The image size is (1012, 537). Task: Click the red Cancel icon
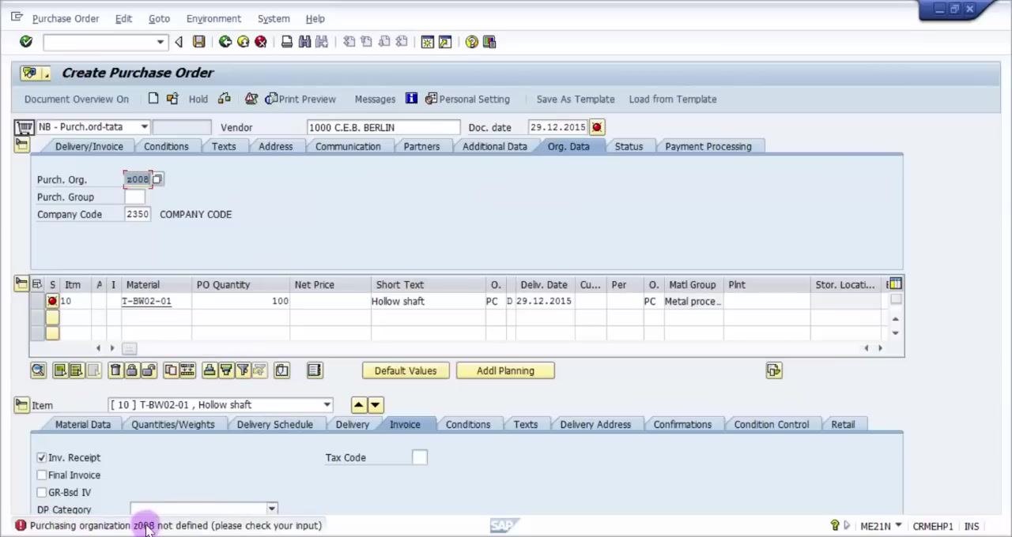click(261, 42)
